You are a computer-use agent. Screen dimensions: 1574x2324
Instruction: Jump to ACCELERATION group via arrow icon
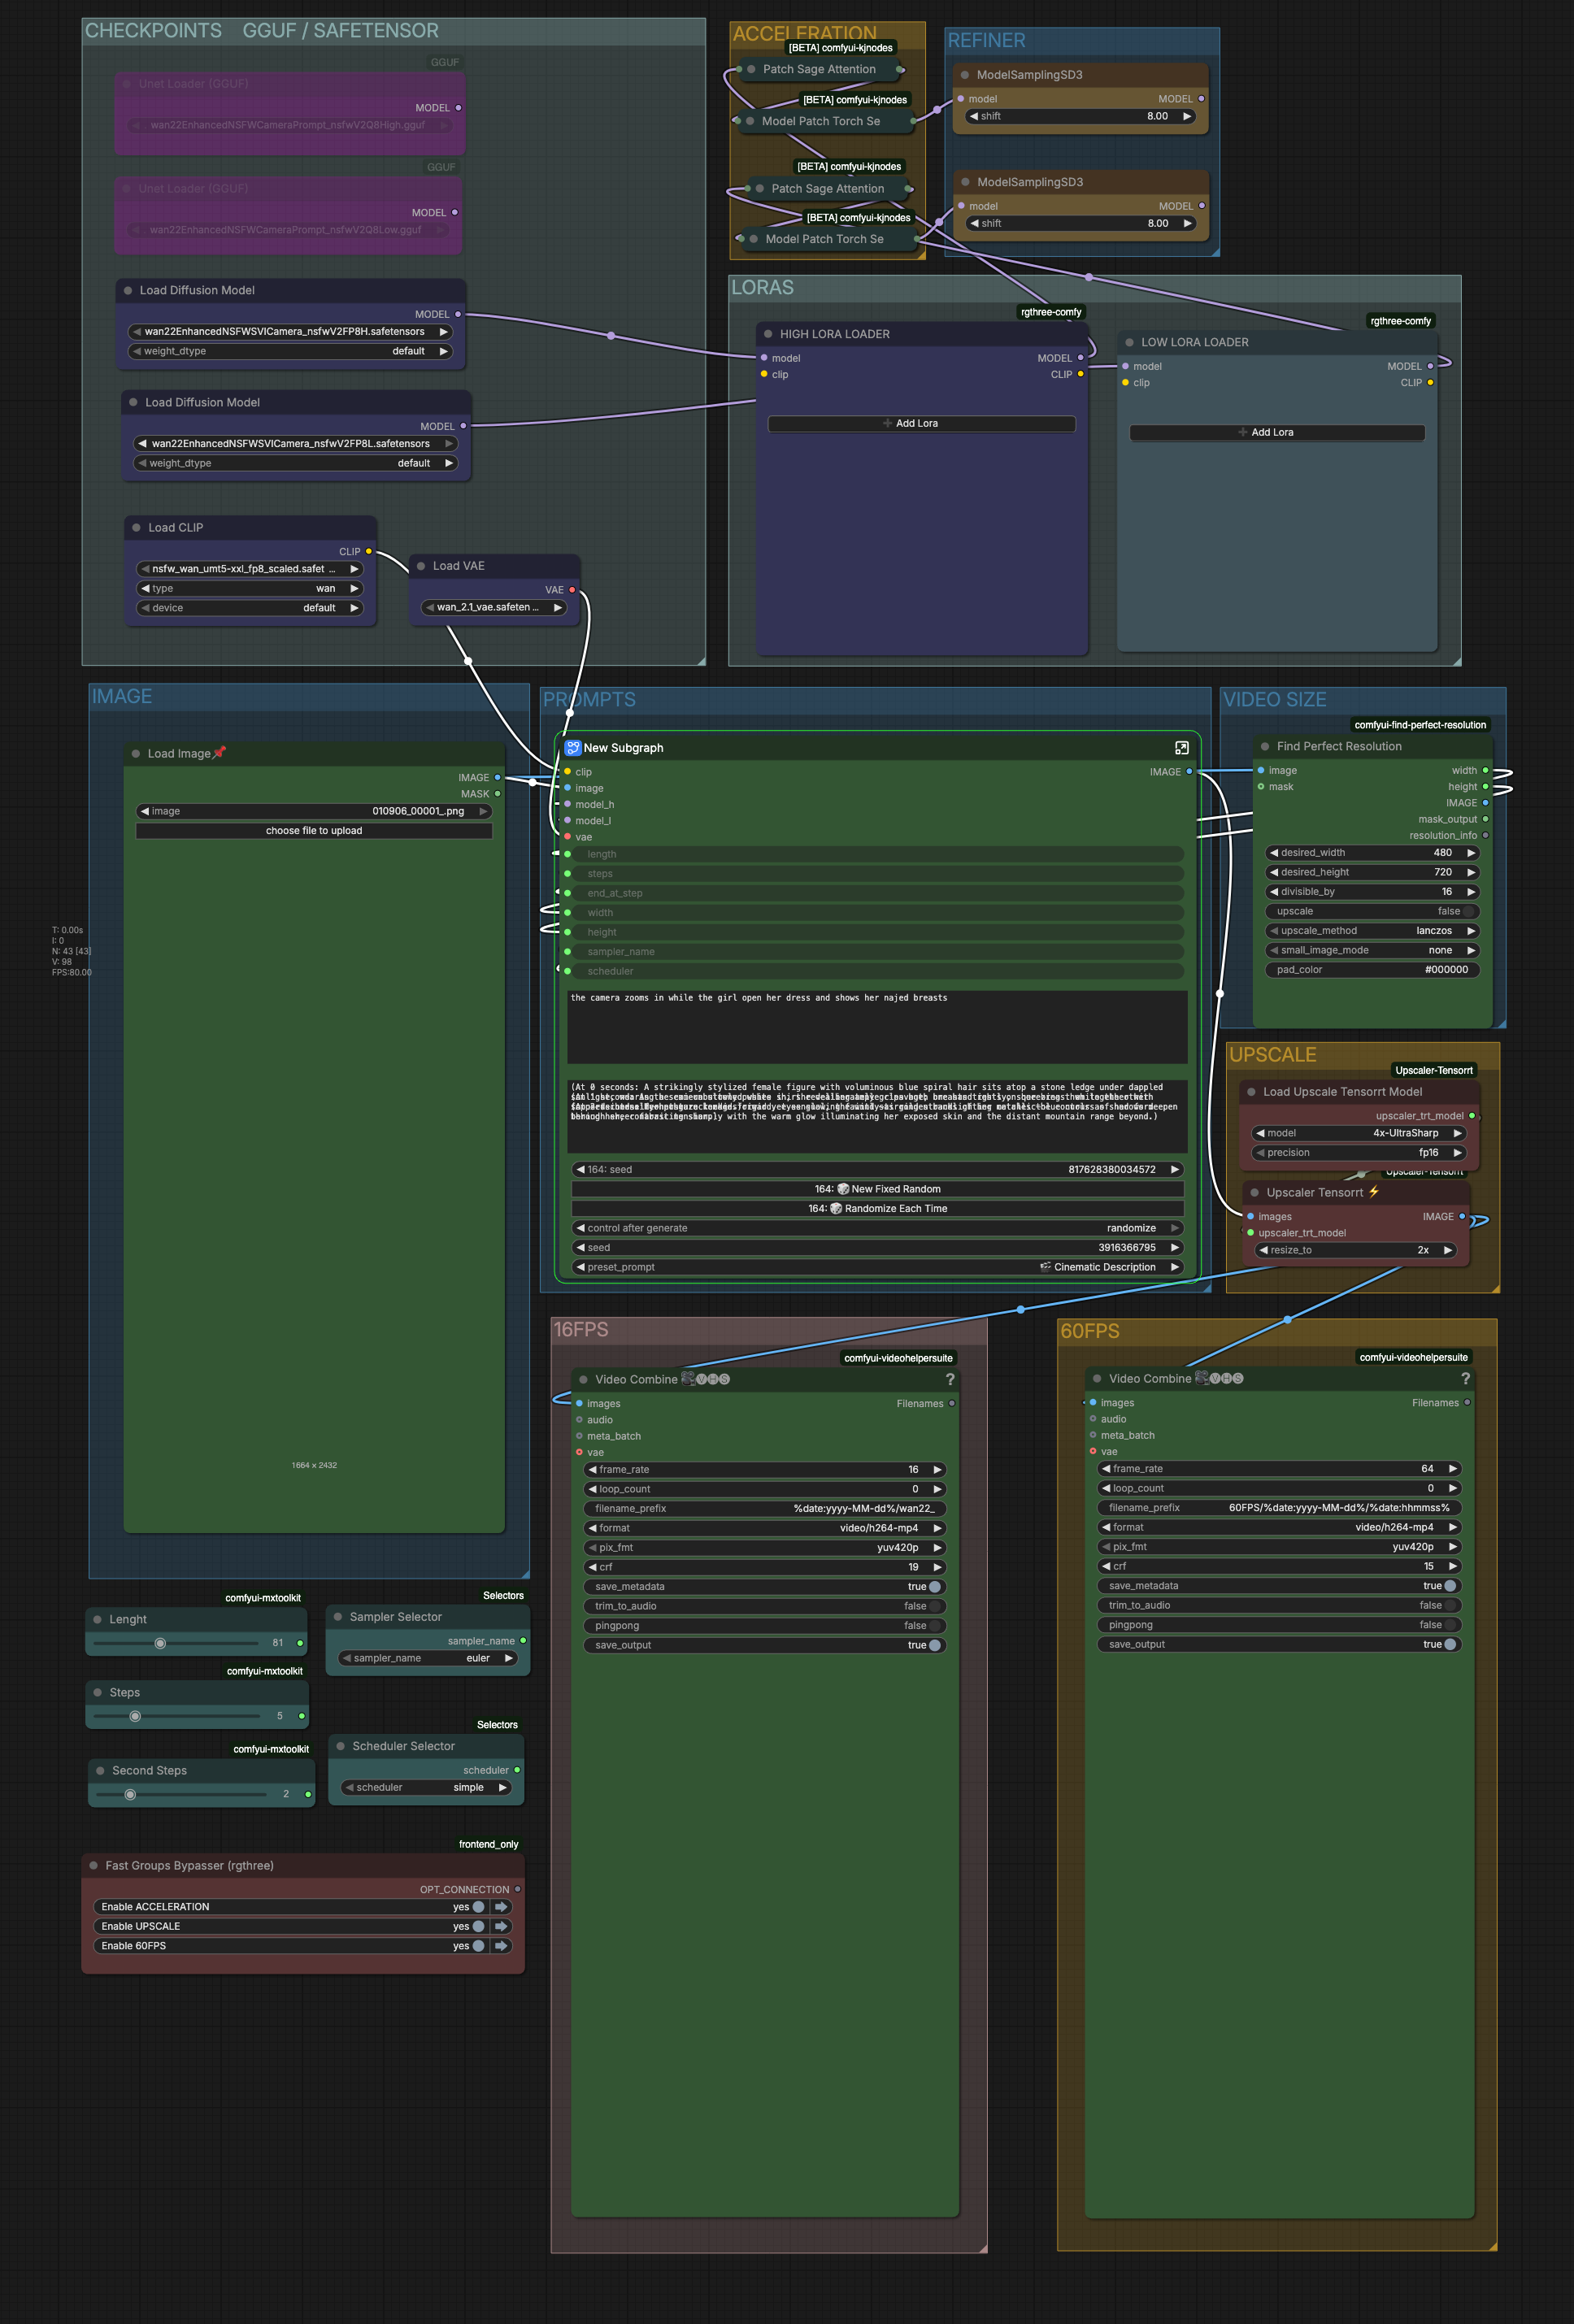coord(502,1907)
